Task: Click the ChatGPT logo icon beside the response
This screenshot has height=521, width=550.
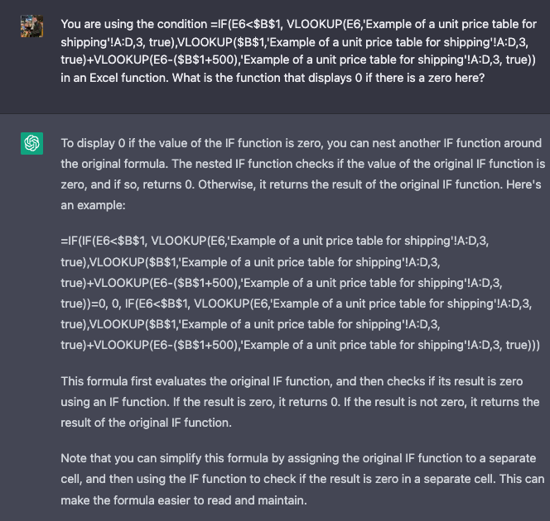Action: [31, 144]
